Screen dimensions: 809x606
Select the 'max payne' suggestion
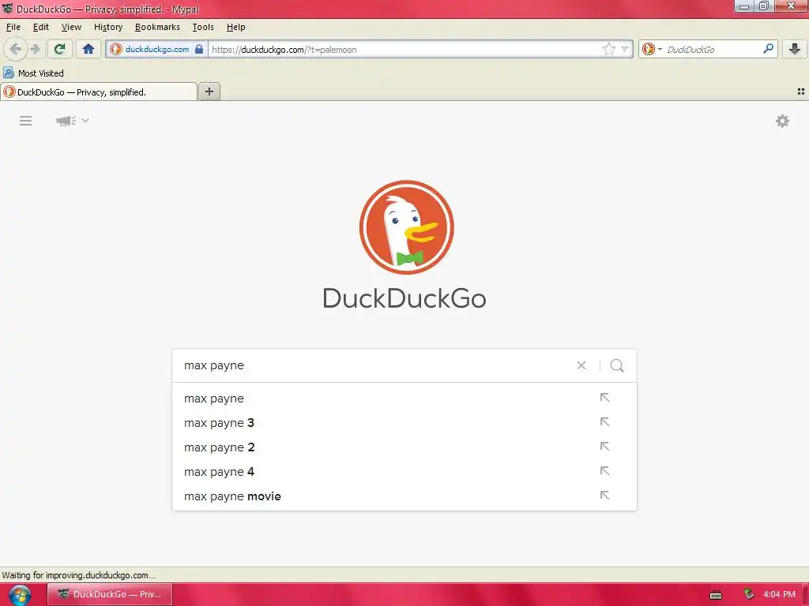point(404,398)
